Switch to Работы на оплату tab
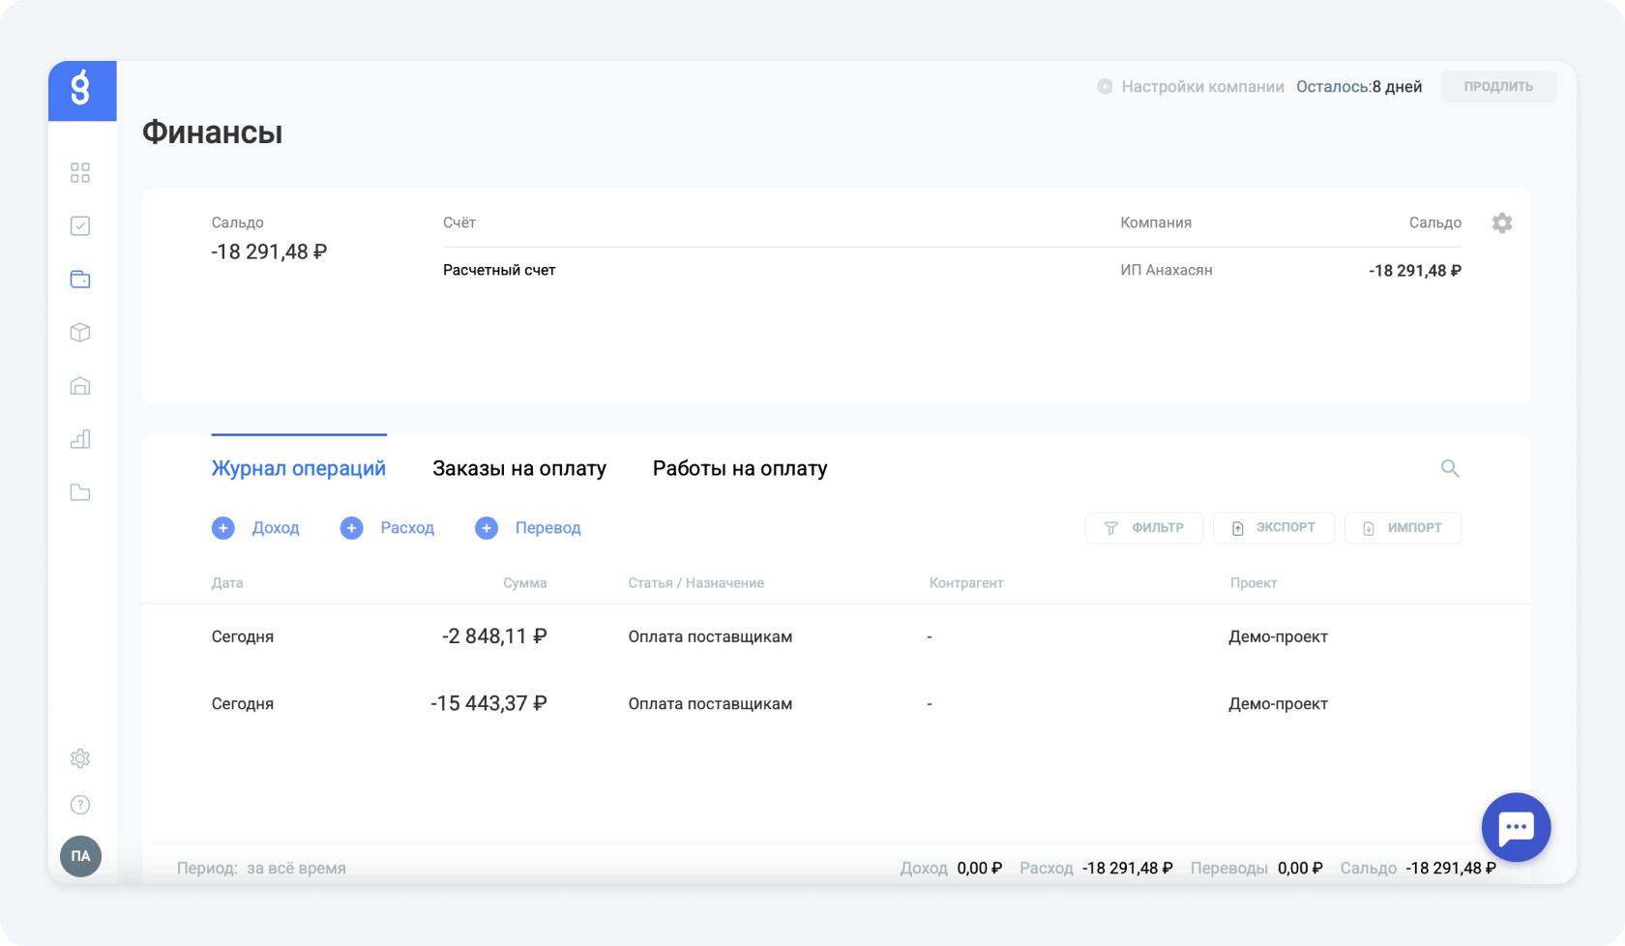This screenshot has width=1625, height=946. tap(739, 469)
